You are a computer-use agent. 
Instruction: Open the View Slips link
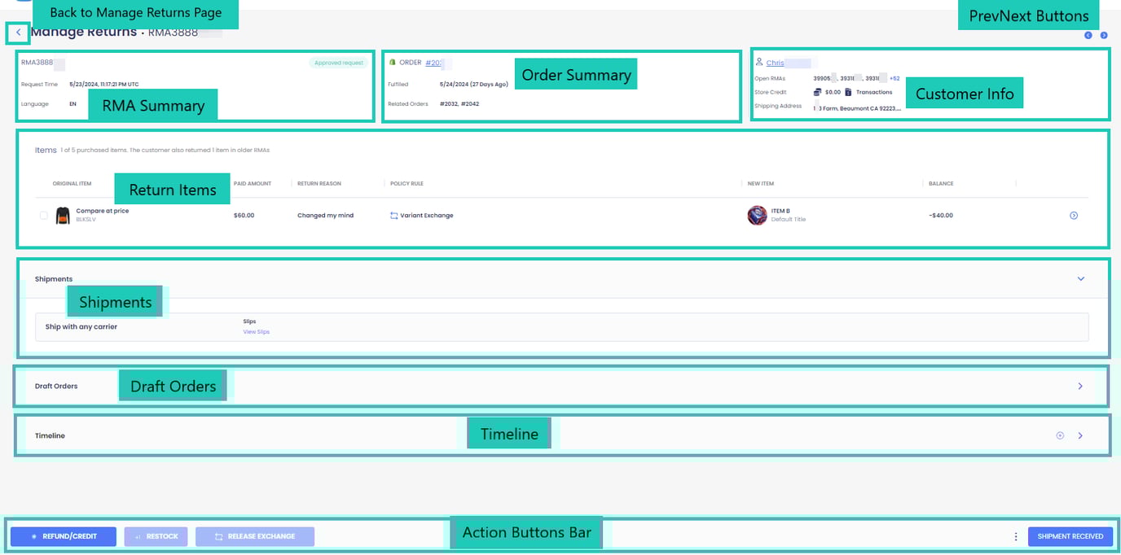point(256,331)
